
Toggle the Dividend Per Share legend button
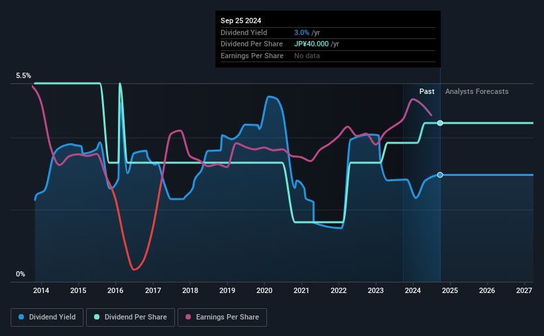click(131, 317)
